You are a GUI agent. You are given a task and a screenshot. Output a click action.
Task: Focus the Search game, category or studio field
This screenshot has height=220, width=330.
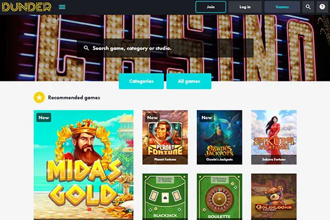(165, 48)
